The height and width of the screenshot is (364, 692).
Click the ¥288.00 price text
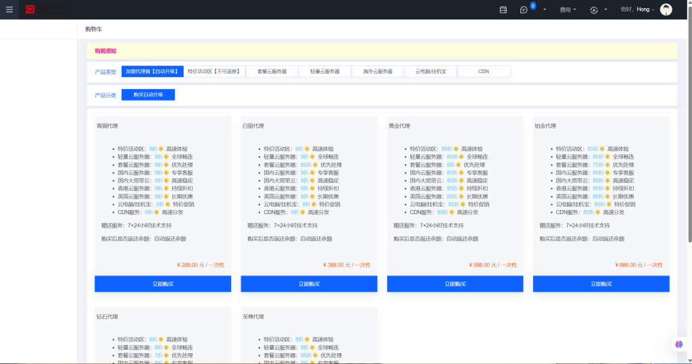pyautogui.click(x=200, y=265)
